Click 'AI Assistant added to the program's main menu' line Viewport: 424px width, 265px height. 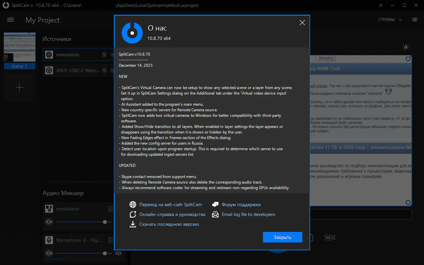(x=162, y=104)
